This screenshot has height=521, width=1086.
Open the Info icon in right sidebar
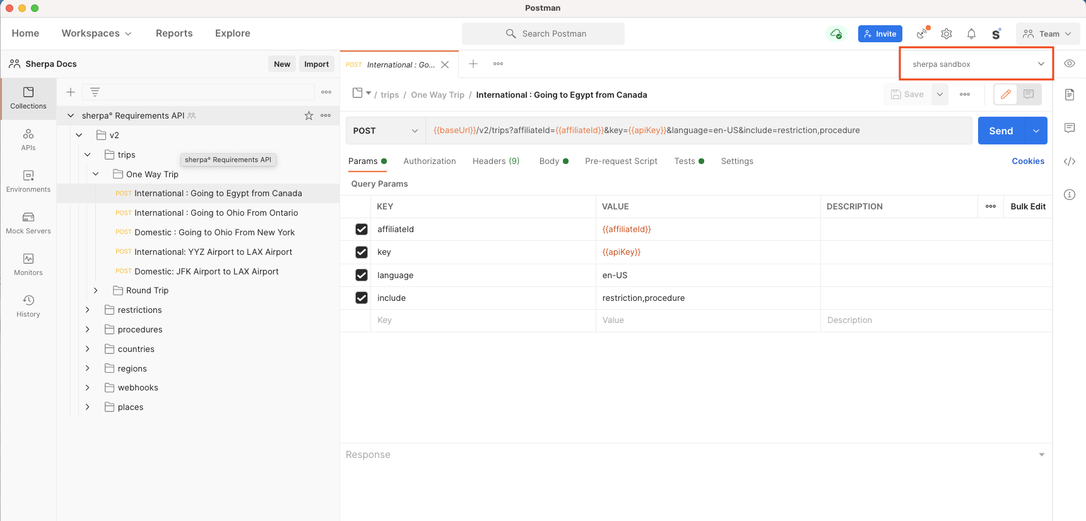[x=1070, y=194]
